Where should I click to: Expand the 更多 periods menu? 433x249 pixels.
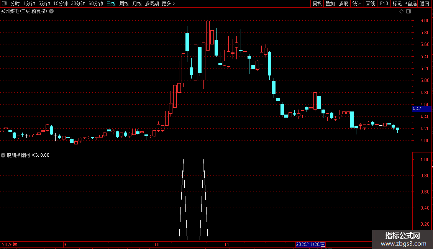point(169,3)
